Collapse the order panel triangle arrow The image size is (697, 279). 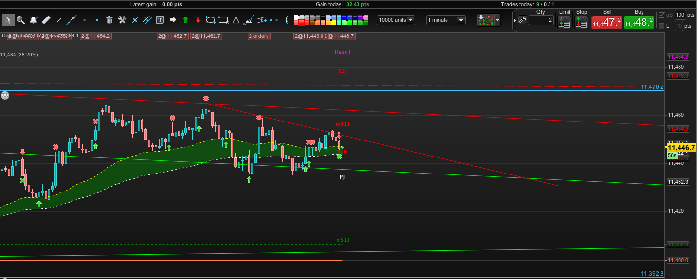(x=515, y=20)
